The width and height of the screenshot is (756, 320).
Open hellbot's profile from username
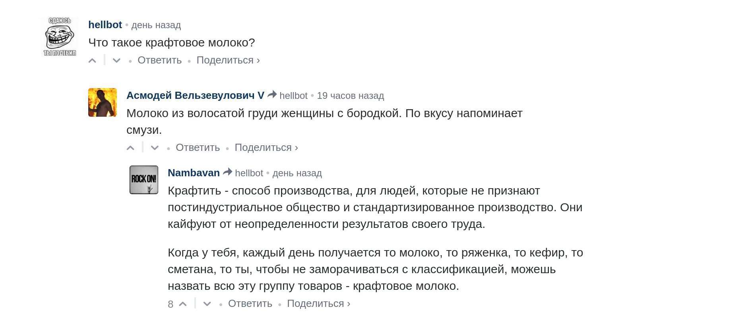click(105, 25)
